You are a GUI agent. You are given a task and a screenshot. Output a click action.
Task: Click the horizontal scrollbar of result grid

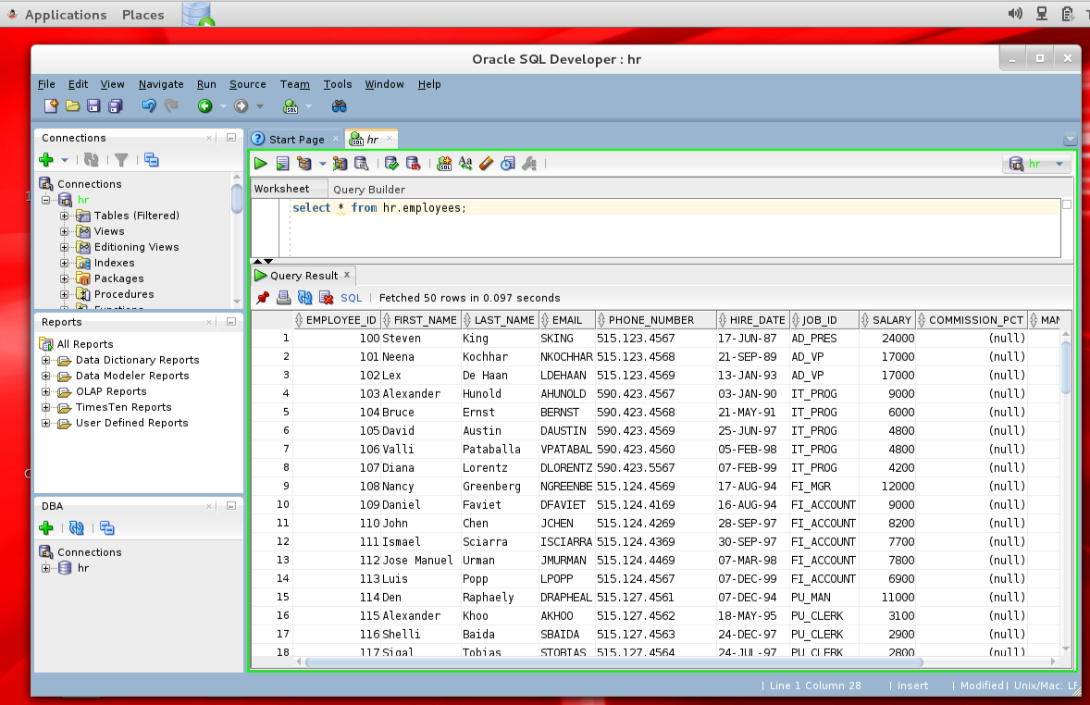(x=613, y=662)
